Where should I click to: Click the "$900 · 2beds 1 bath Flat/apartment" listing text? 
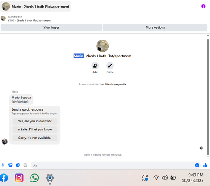[29, 21]
